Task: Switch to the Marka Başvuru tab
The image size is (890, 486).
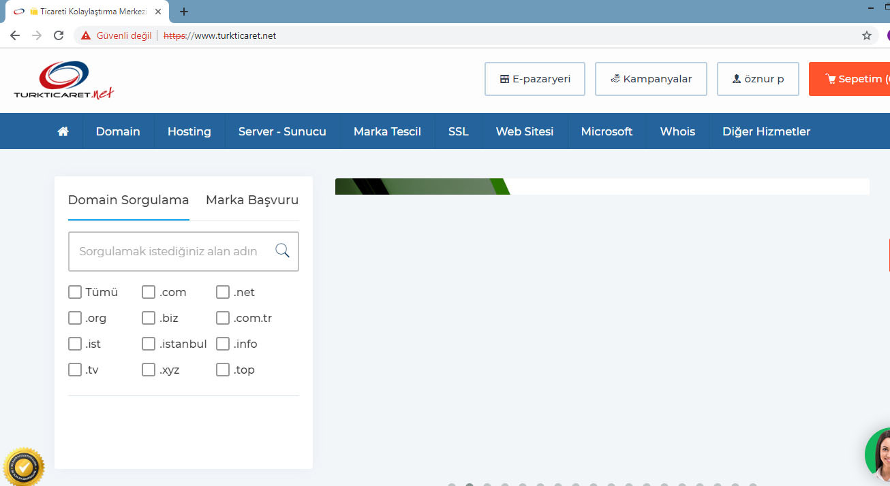Action: pos(252,200)
